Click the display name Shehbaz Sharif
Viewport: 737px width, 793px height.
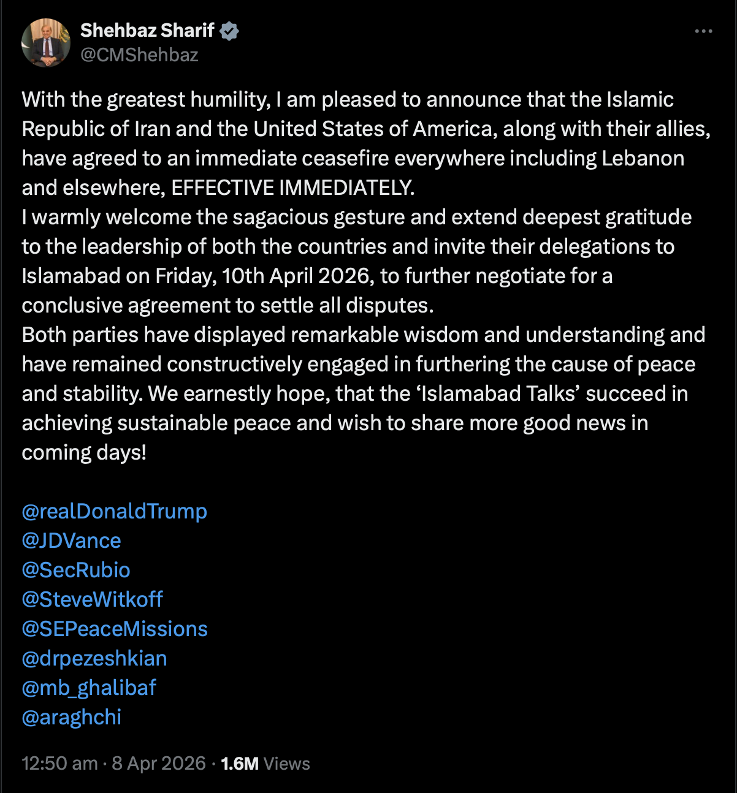point(147,30)
